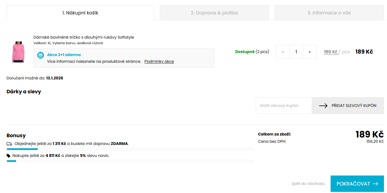Click the gift icon beside Akce 3+1
The width and height of the screenshot is (387, 193).
coord(41,55)
